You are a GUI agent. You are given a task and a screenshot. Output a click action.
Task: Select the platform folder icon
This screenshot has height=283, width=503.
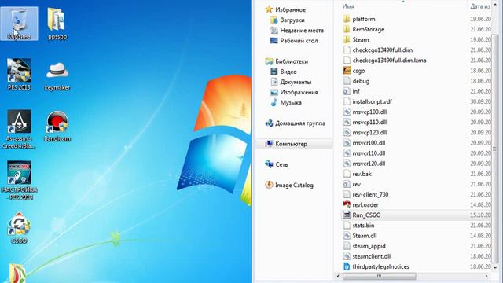click(347, 19)
